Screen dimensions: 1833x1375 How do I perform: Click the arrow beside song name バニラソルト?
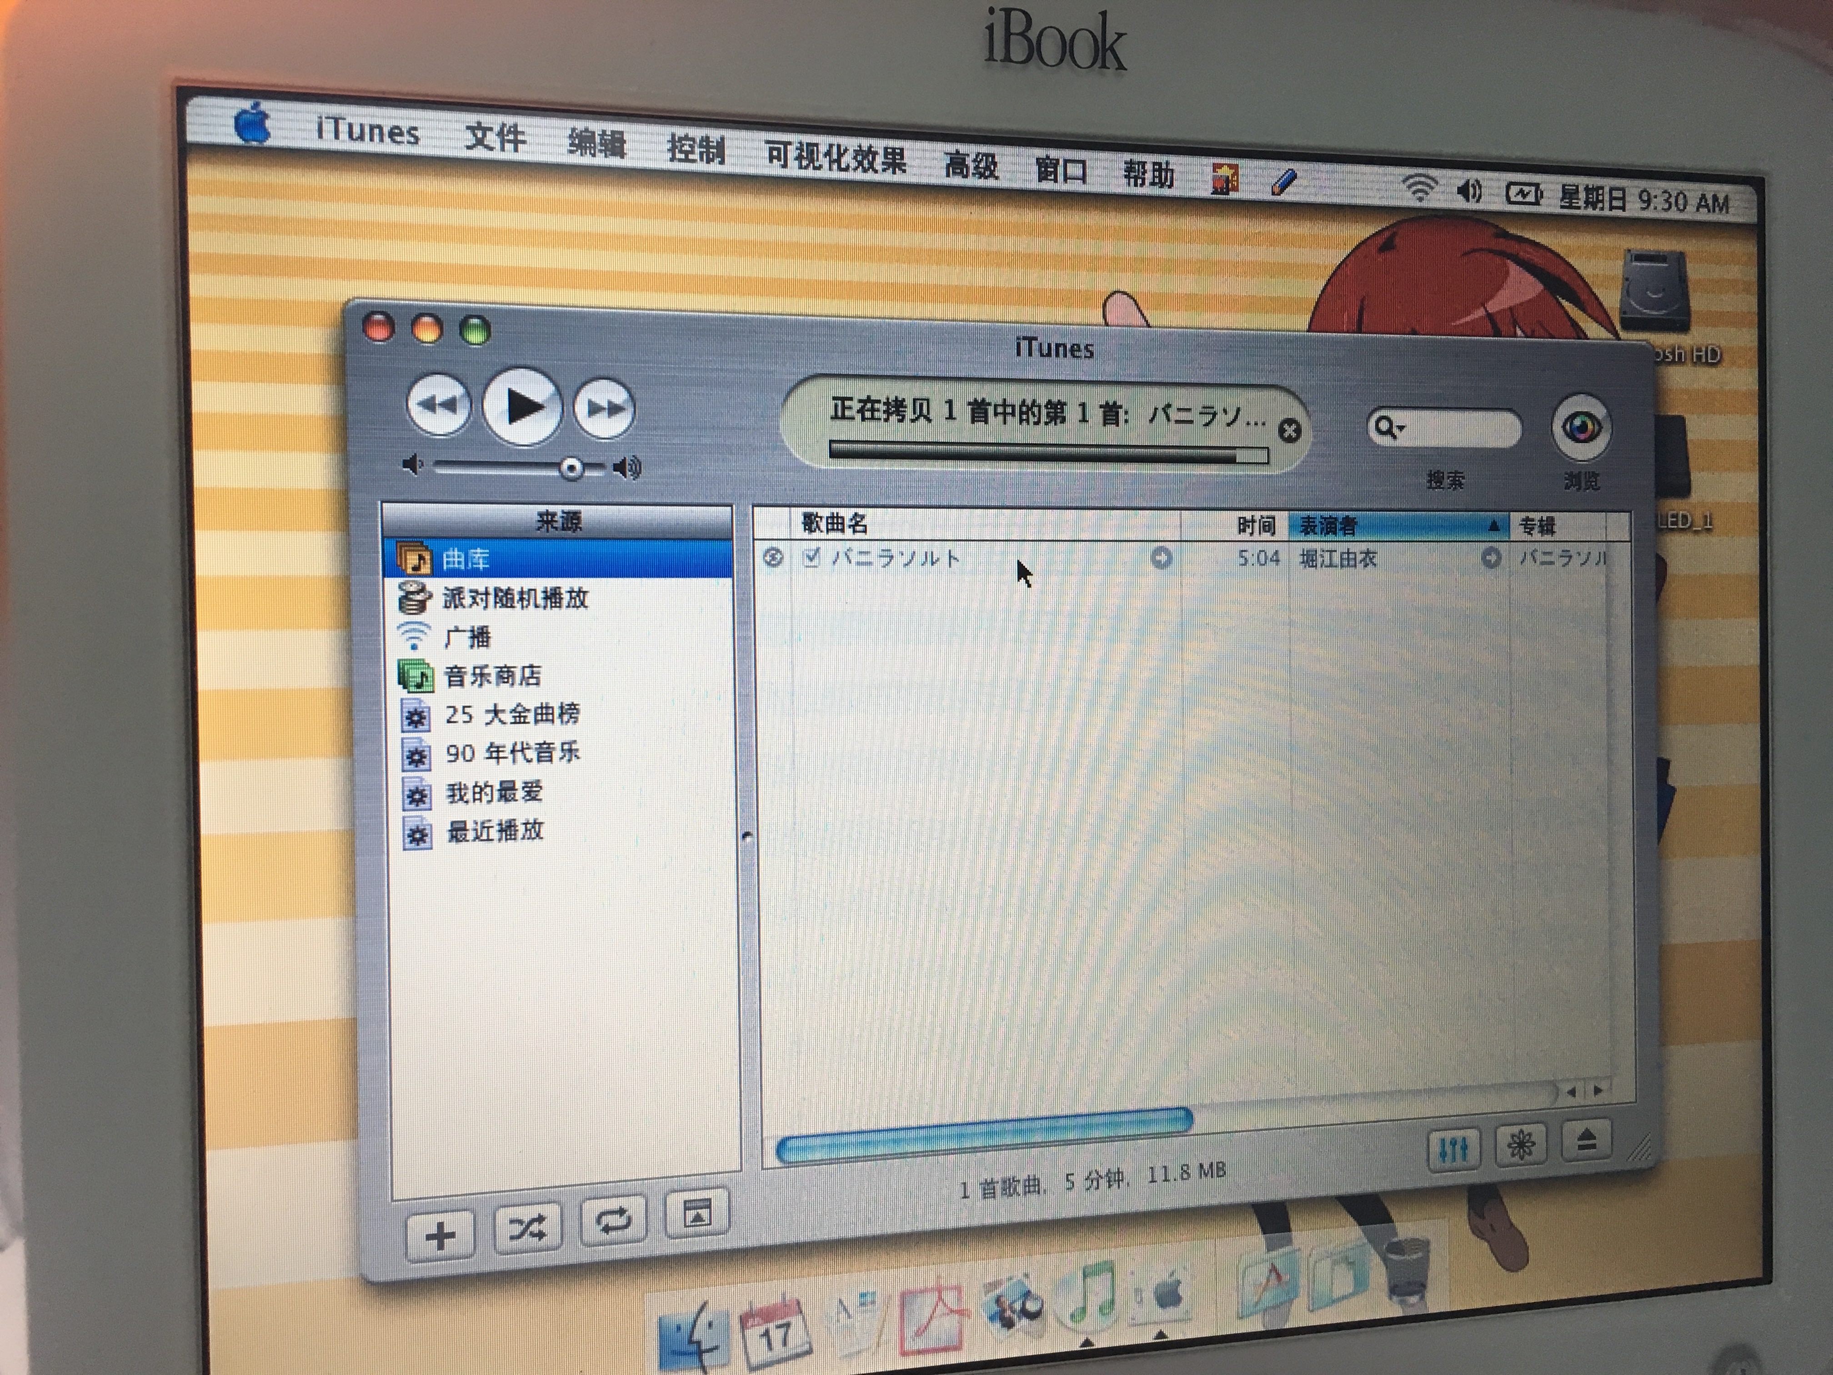pyautogui.click(x=1162, y=559)
